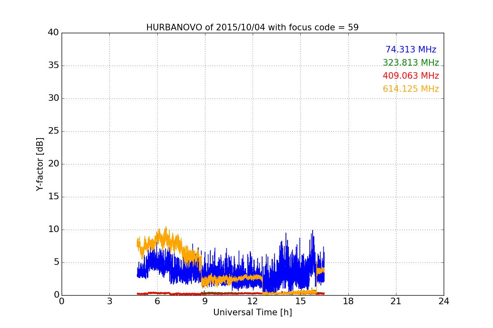Click the x-axis tick label 9
Image resolution: width=493 pixels, height=328 pixels.
click(x=205, y=301)
